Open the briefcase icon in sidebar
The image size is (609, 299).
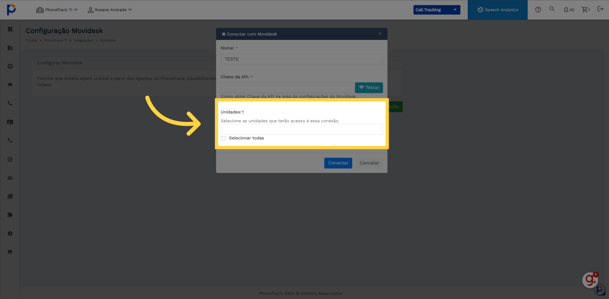click(10, 66)
